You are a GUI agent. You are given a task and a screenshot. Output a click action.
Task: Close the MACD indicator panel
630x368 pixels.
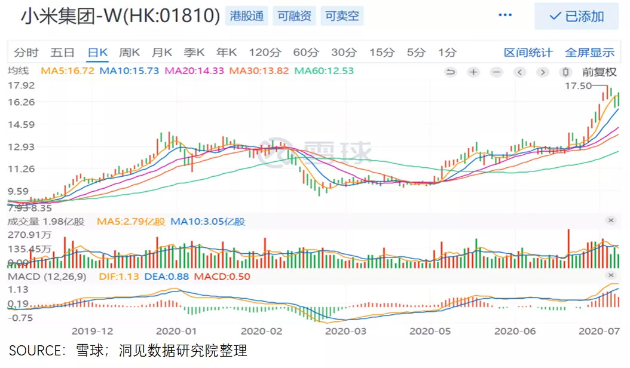coord(611,275)
